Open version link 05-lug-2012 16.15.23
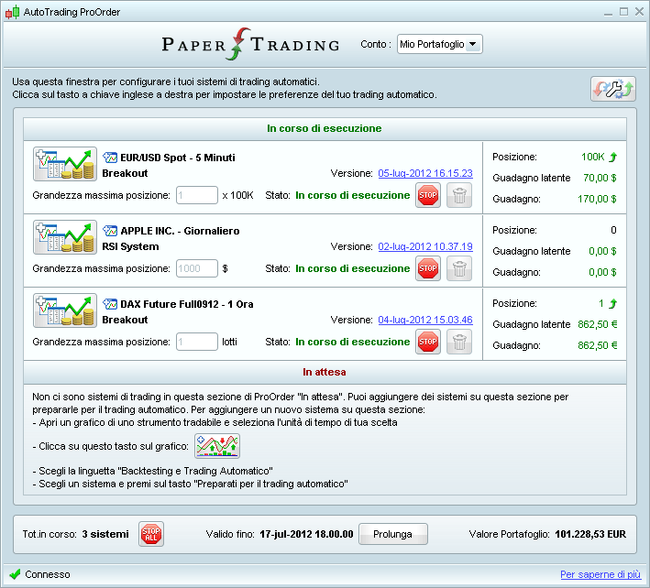 425,173
